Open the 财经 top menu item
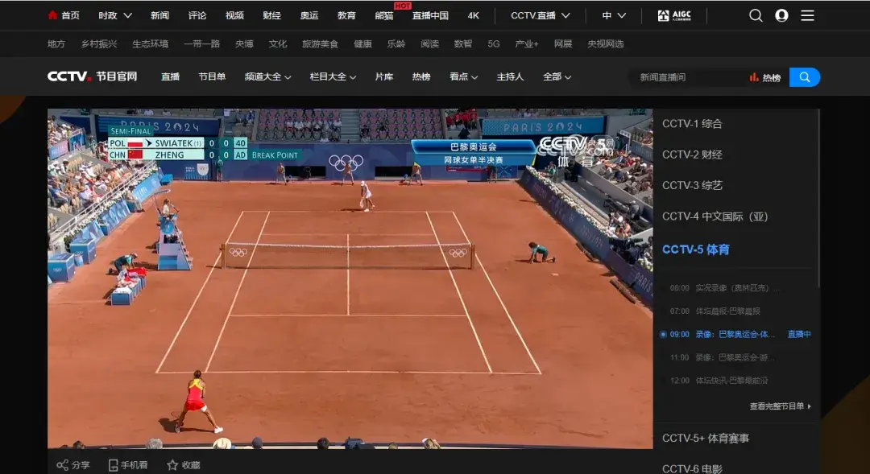The height and width of the screenshot is (474, 870). [x=272, y=15]
